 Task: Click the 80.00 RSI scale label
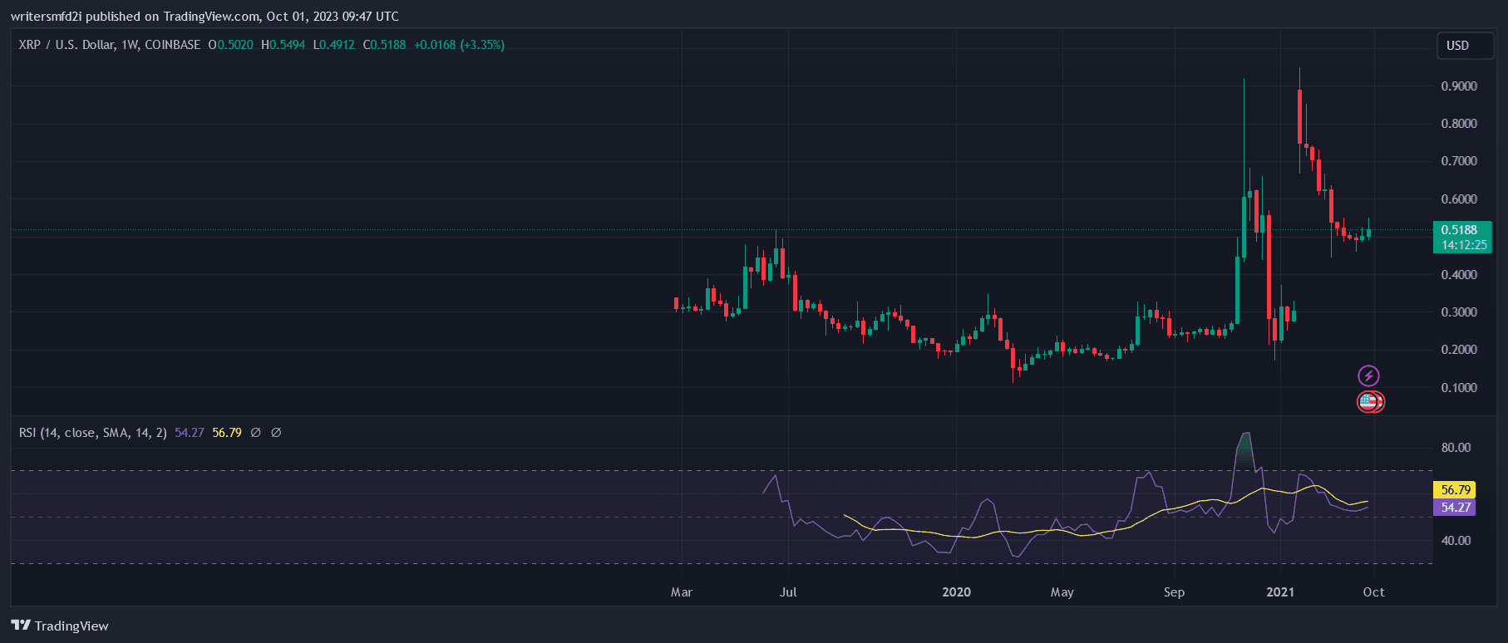pos(1456,448)
